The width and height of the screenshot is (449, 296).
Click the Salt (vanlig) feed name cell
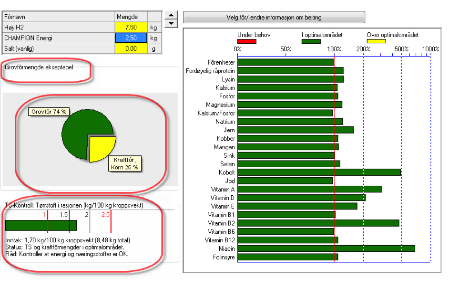coord(59,48)
